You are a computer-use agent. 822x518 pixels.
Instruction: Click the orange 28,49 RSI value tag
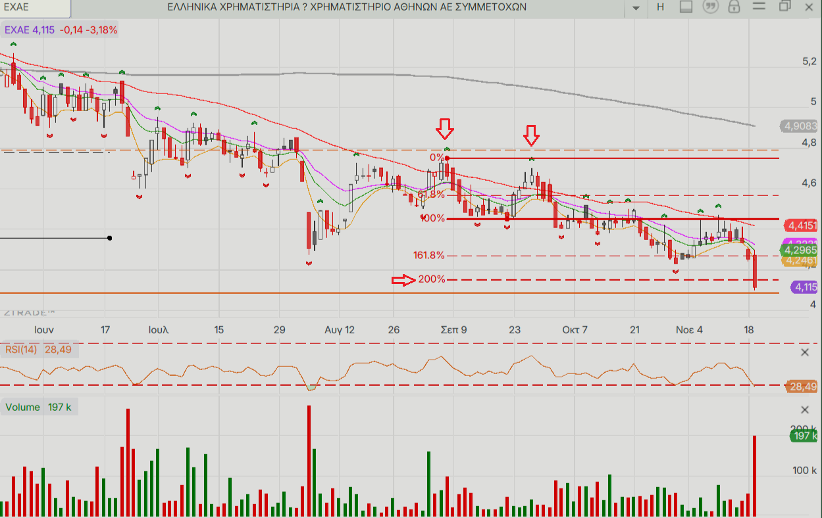802,387
